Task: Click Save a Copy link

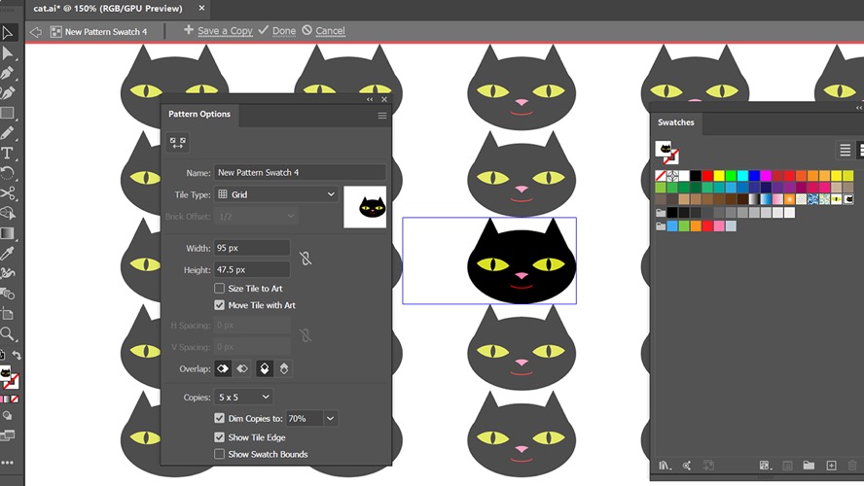Action: (218, 31)
